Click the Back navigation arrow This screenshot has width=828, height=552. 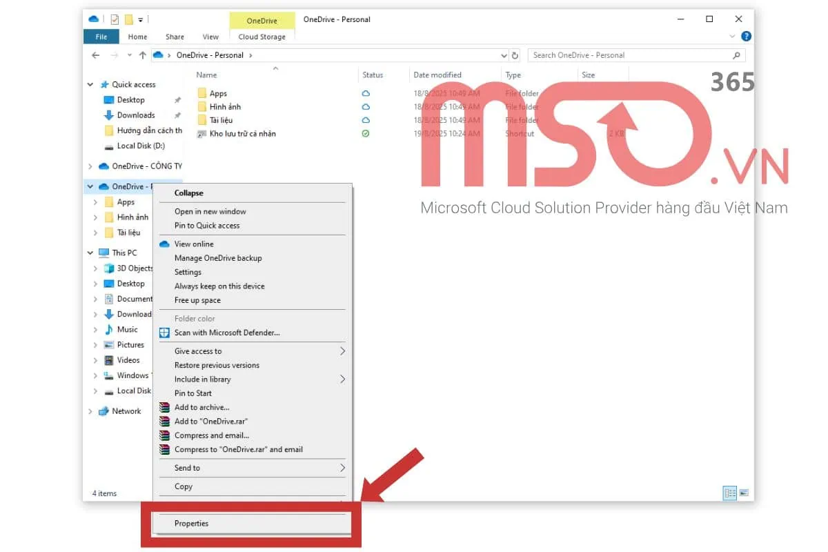pos(97,55)
